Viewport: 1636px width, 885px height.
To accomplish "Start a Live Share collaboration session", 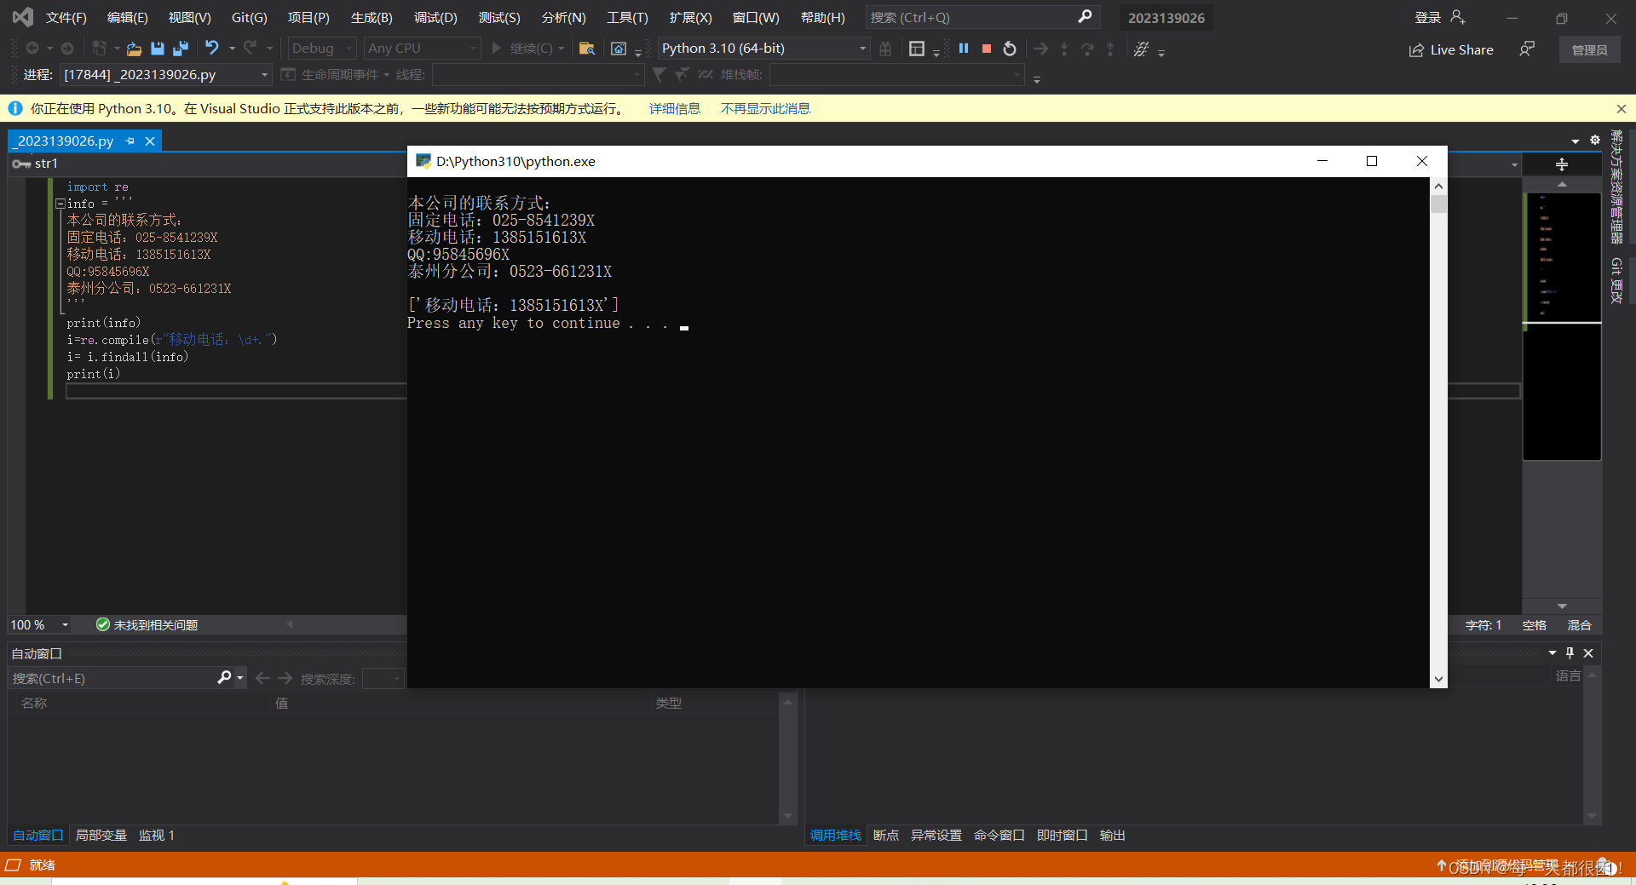I will click(x=1450, y=49).
